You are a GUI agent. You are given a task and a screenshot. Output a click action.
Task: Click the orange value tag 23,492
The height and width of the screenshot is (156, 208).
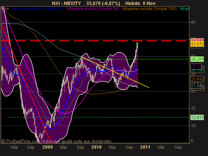197,79
